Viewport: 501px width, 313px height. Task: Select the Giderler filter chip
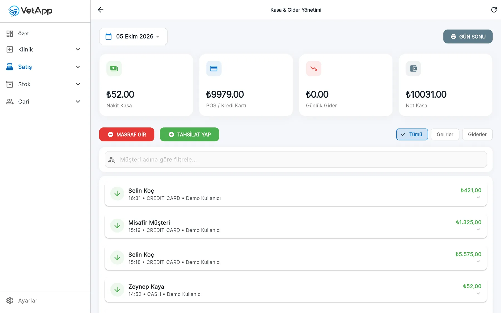(477, 134)
